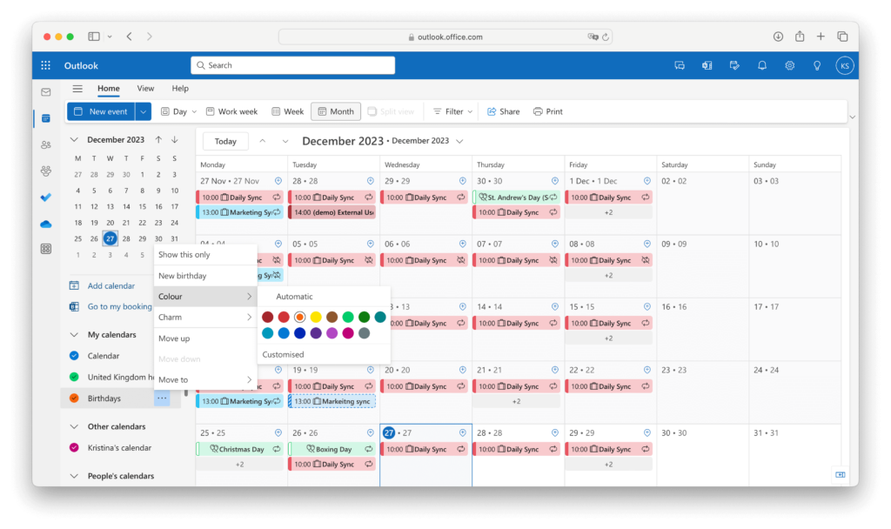Toggle the hamburger navigation pane button

point(77,89)
